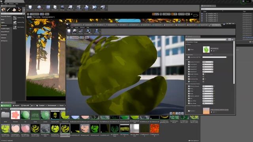Click the Cine Camera Actor item icon
The height and width of the screenshot is (142, 253).
[15, 27]
